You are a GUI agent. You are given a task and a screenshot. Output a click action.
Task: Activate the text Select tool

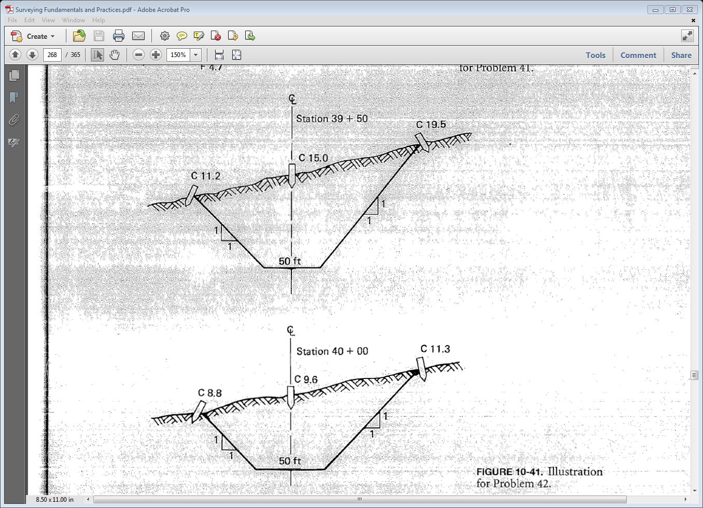97,54
